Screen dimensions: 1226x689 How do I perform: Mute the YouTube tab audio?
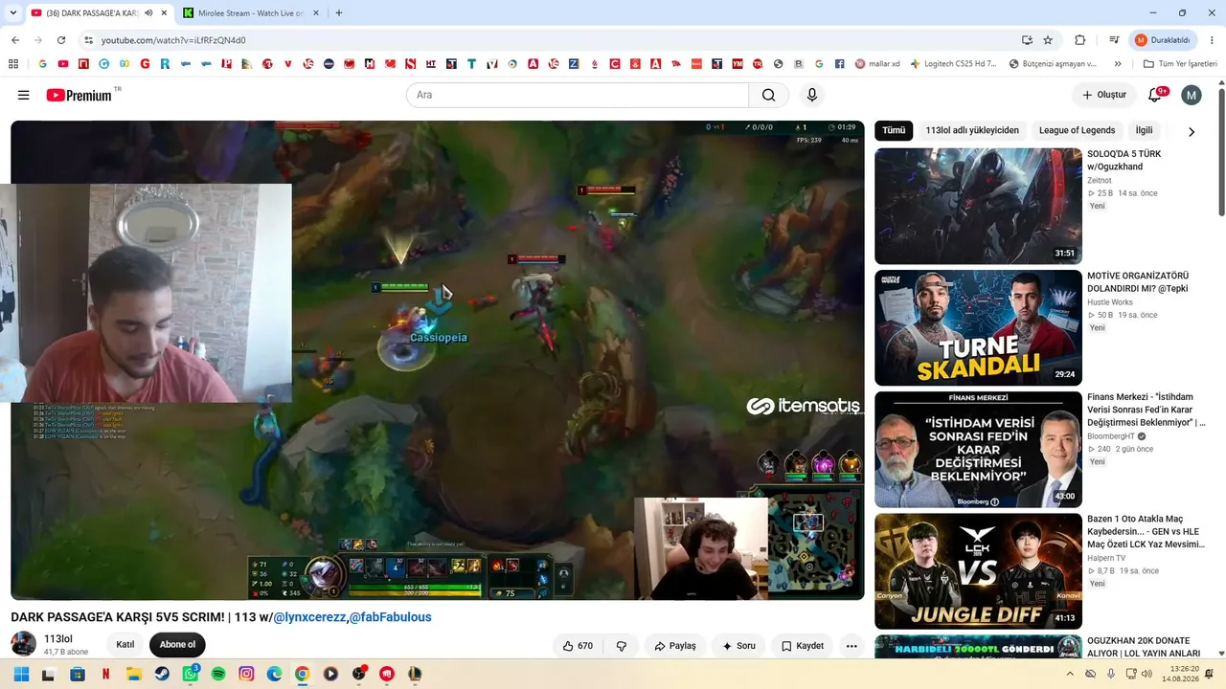click(x=148, y=13)
